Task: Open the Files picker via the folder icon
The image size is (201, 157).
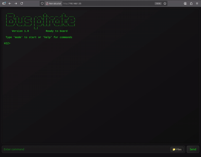Action: pos(174,149)
